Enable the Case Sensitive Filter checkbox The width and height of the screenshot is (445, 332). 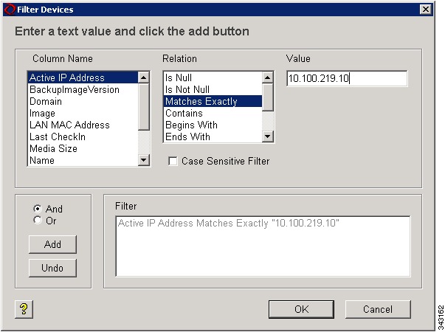tap(173, 161)
